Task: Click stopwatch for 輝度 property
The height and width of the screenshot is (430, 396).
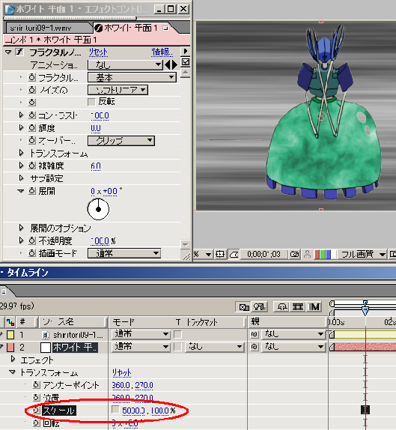Action: [31, 128]
